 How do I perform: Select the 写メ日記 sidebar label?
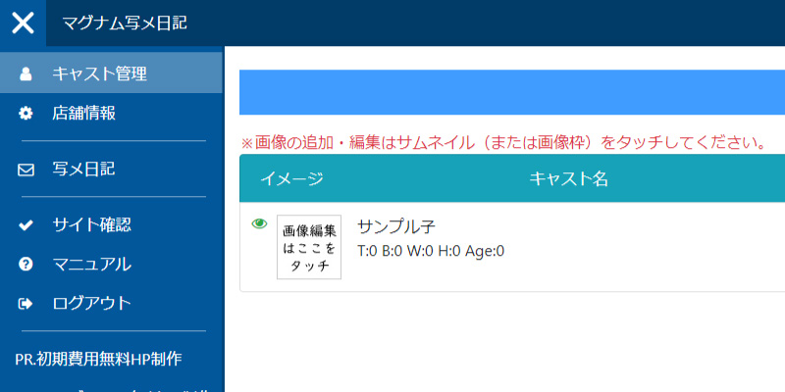coord(83,170)
